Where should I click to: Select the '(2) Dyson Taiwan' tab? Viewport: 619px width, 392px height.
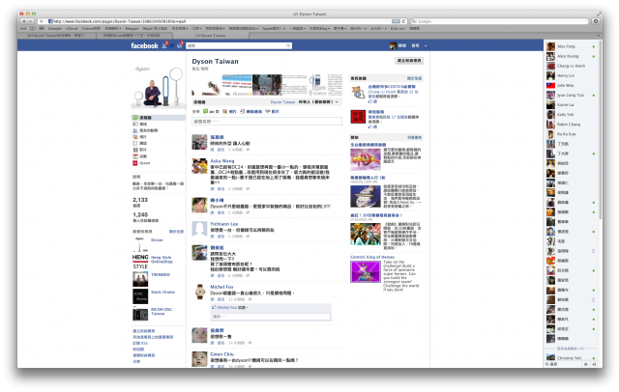coord(211,36)
